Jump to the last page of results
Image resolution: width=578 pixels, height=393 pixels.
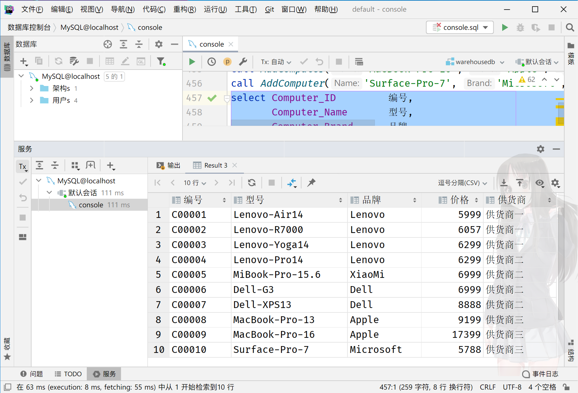[232, 183]
